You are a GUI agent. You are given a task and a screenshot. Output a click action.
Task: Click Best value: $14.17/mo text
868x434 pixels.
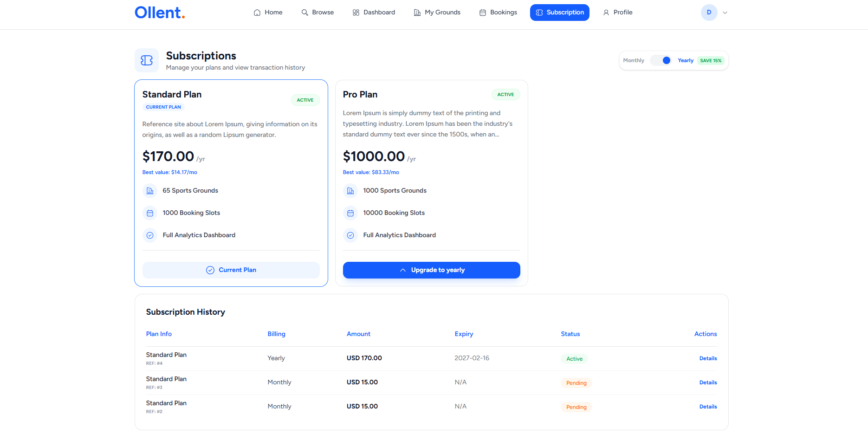pos(170,172)
